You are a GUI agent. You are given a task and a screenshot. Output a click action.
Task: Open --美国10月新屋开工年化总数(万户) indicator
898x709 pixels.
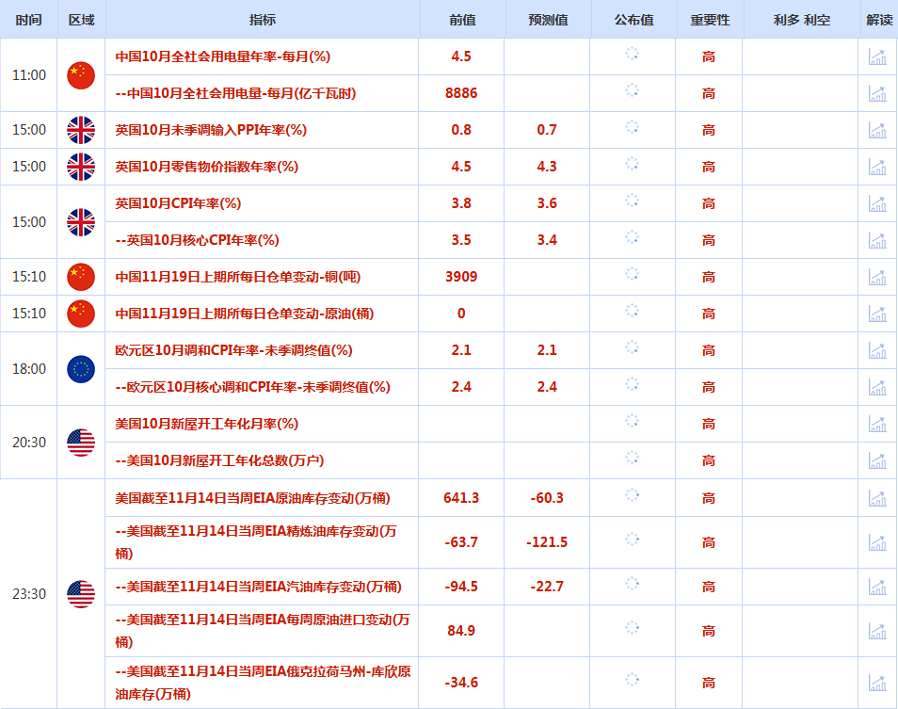(x=219, y=460)
